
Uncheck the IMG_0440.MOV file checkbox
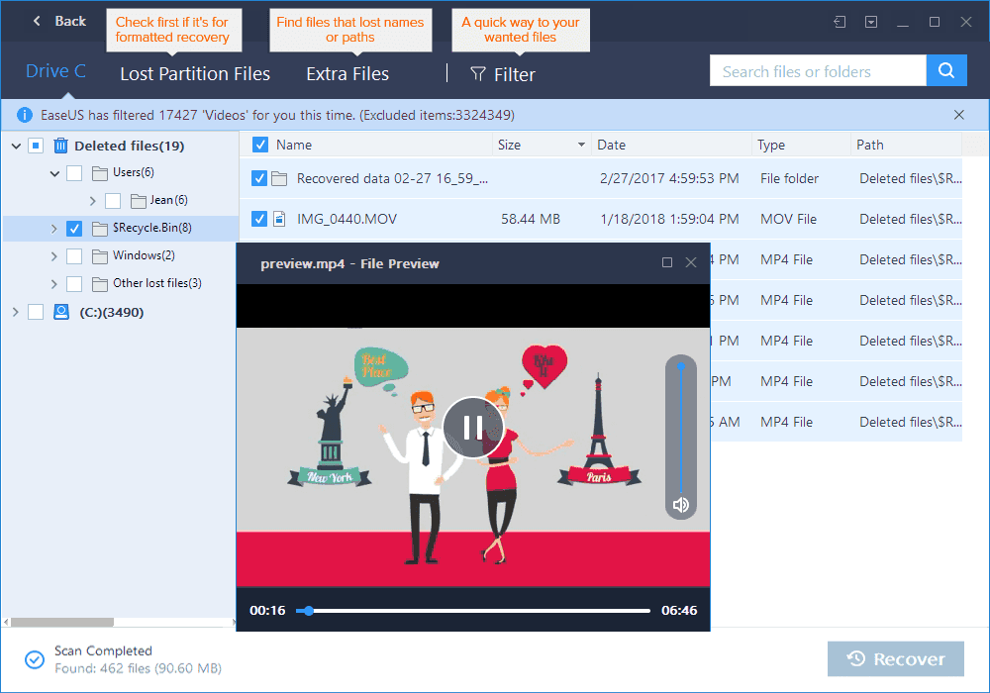[x=258, y=219]
